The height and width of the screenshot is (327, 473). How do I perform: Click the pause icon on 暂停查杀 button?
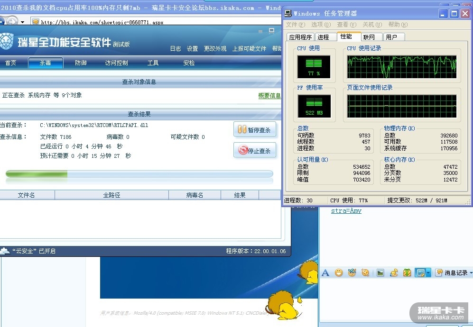pos(242,129)
